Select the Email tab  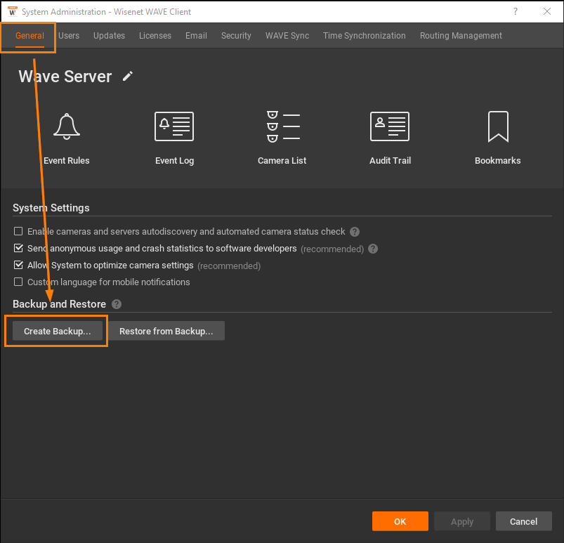[x=196, y=36]
